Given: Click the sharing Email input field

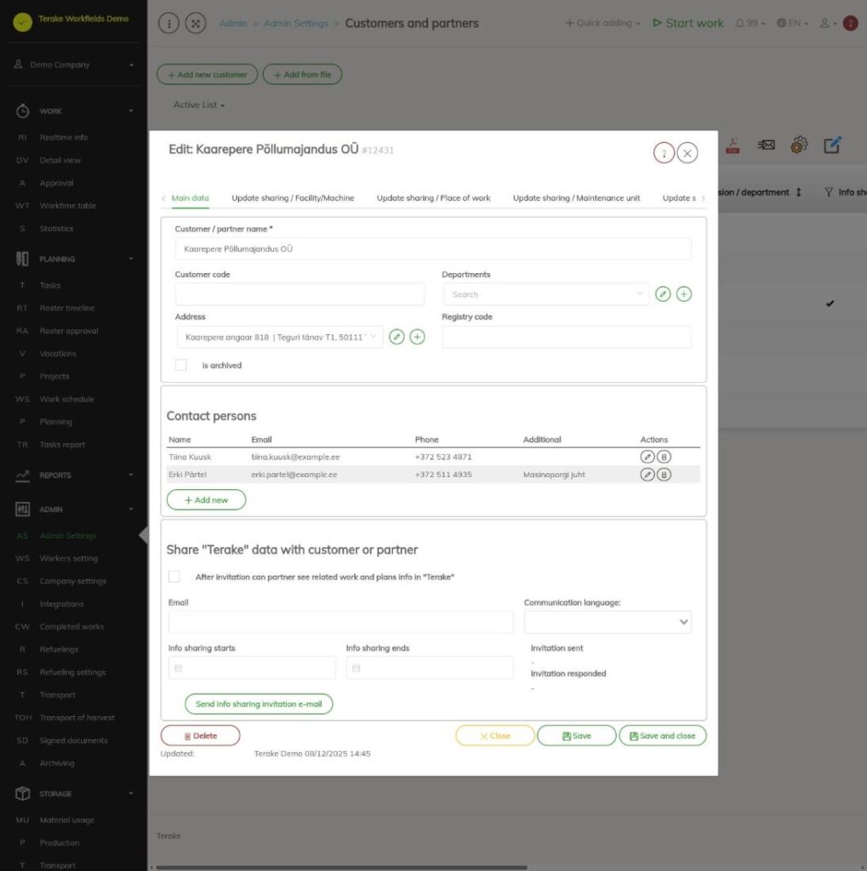Looking at the screenshot, I should tap(340, 622).
